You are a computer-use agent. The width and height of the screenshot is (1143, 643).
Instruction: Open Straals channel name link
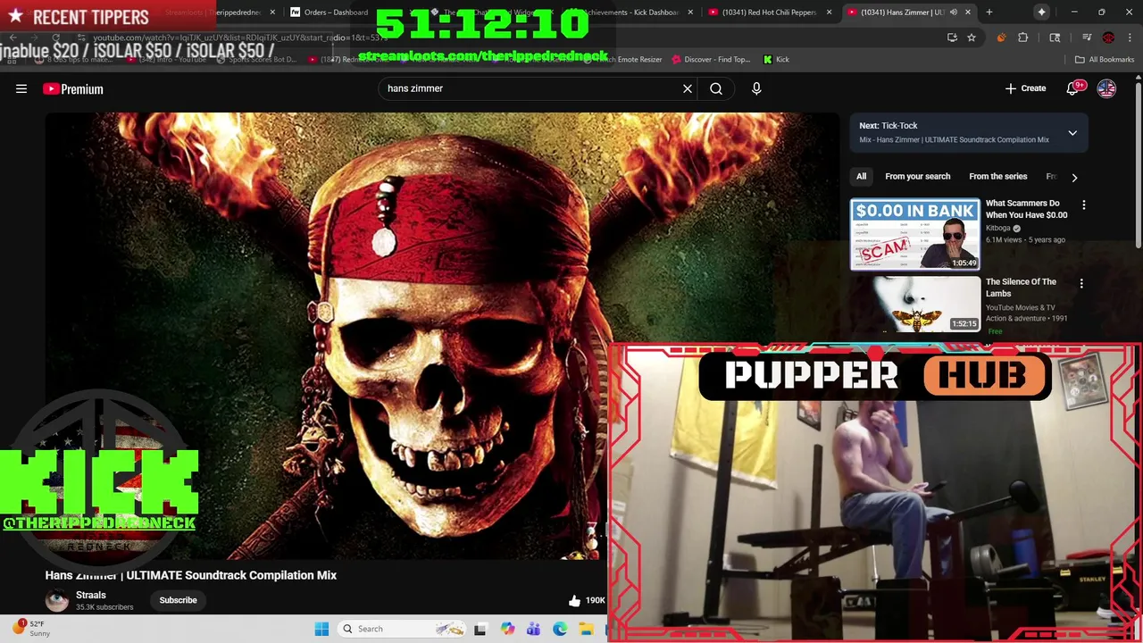coord(90,595)
